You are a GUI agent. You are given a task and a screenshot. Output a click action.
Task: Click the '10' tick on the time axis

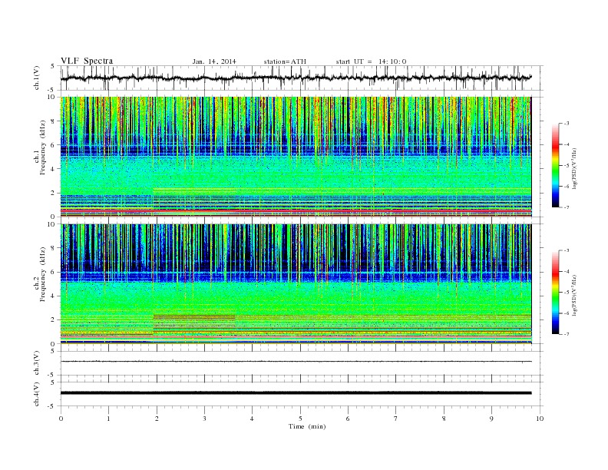(540, 419)
